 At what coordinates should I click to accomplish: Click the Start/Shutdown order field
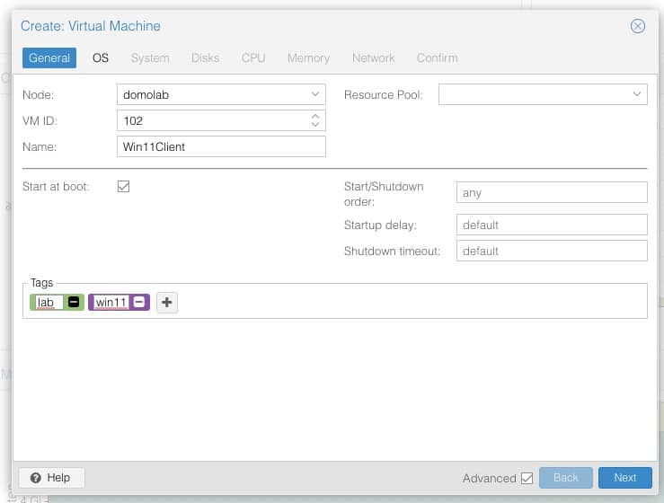click(x=552, y=193)
